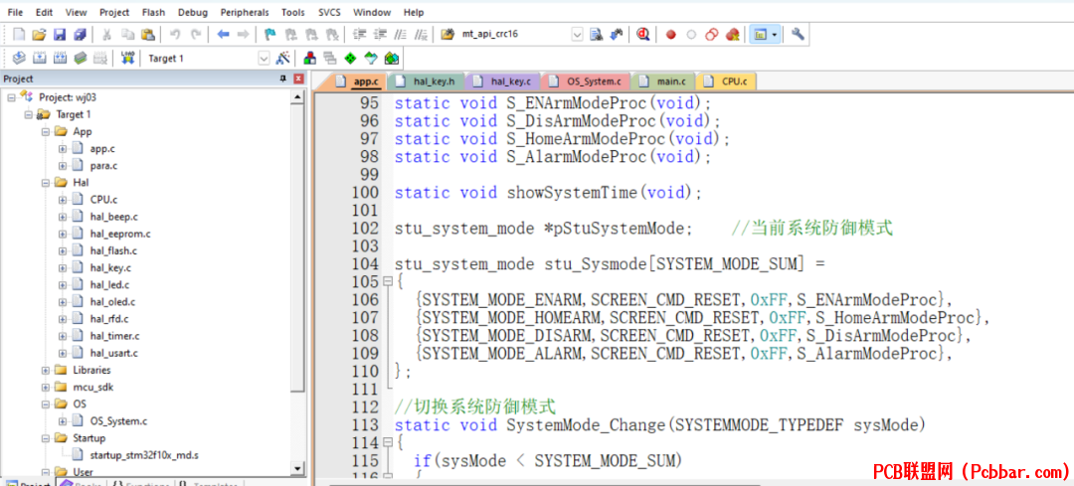The width and height of the screenshot is (1074, 486).
Task: Collapse the Hal folder
Action: (45, 183)
